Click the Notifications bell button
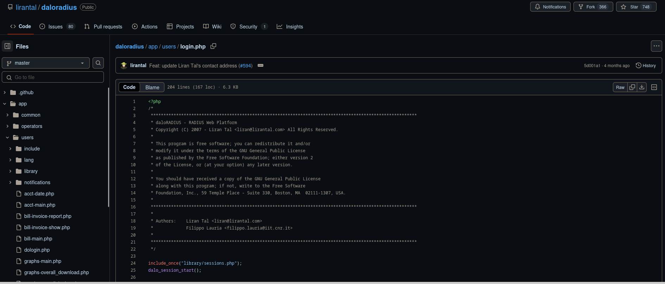This screenshot has width=665, height=284. coord(550,7)
